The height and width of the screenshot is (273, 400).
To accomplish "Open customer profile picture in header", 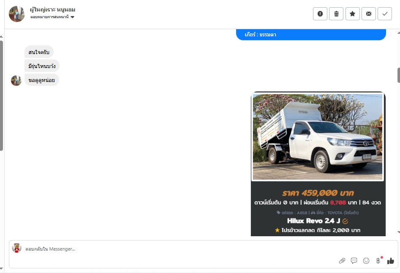I will (16, 14).
